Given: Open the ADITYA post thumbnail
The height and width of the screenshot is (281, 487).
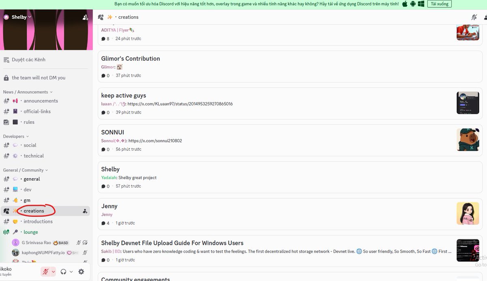Looking at the screenshot, I should tap(468, 32).
